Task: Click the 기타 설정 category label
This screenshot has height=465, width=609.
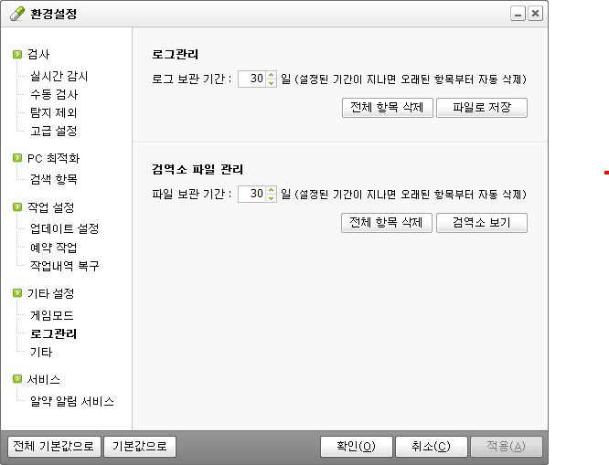Action: point(51,293)
